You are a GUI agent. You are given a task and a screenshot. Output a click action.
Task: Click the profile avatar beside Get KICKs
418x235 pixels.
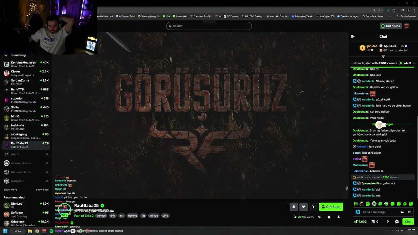(x=407, y=26)
